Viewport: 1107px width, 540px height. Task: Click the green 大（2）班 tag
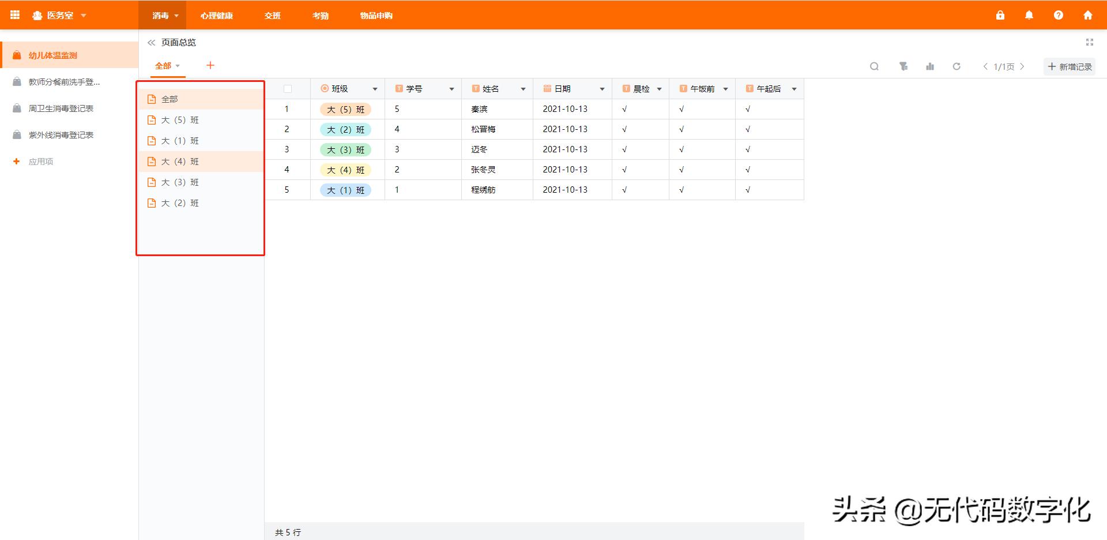(x=345, y=129)
